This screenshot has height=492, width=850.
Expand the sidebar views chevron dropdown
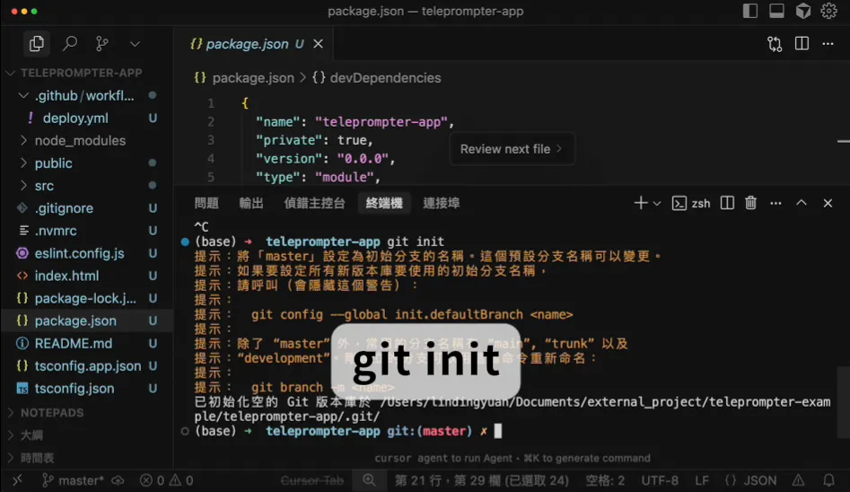[135, 44]
